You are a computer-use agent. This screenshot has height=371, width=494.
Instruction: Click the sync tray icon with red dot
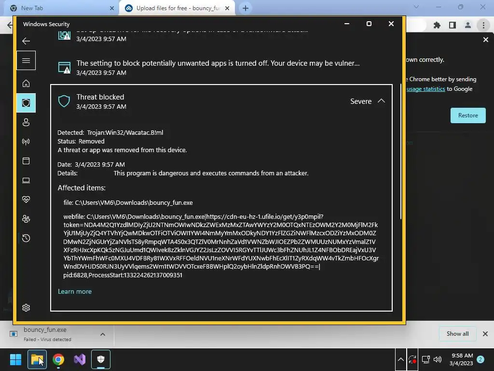coord(412,359)
